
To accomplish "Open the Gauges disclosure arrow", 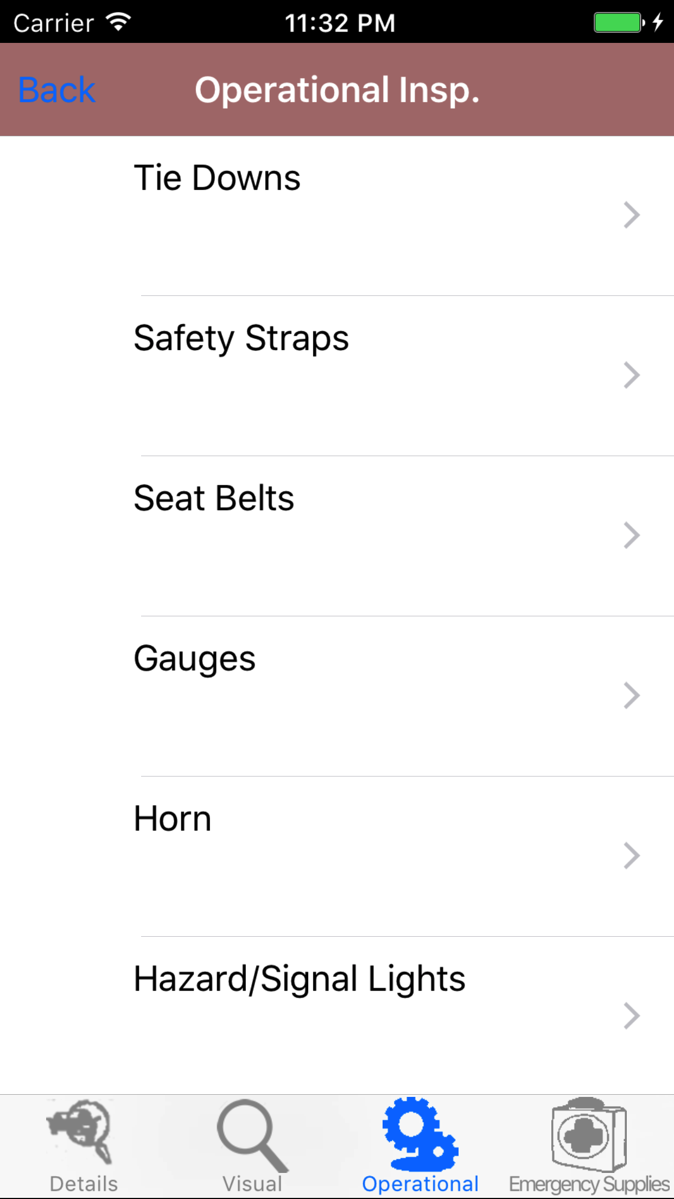I will pyautogui.click(x=632, y=696).
